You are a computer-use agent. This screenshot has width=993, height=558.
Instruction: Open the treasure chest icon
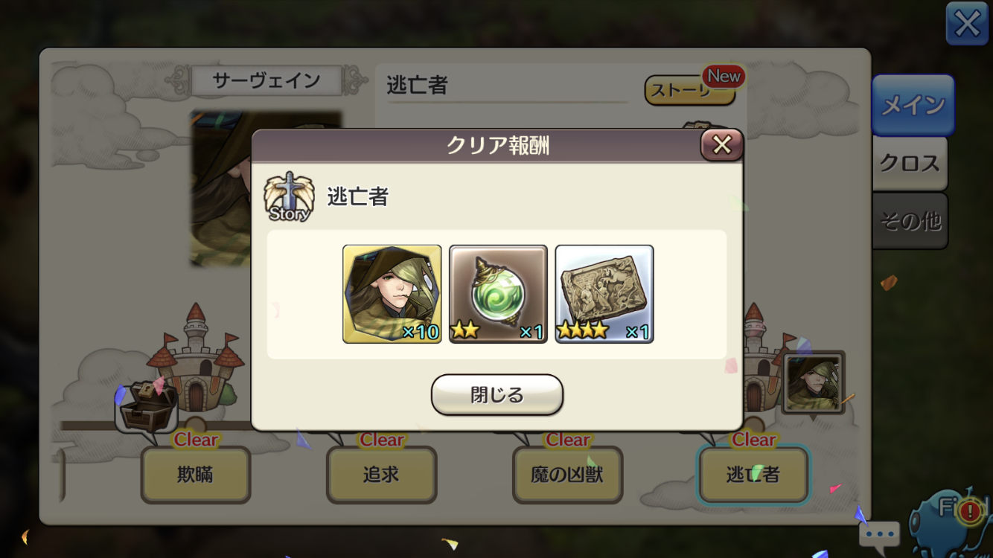pos(147,406)
